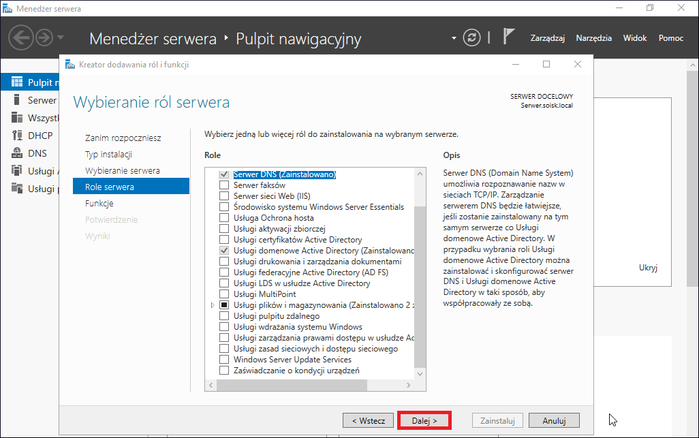699x438 pixels.
Task: Open Pulpit dashboard icon in sidebar
Action: click(x=17, y=82)
